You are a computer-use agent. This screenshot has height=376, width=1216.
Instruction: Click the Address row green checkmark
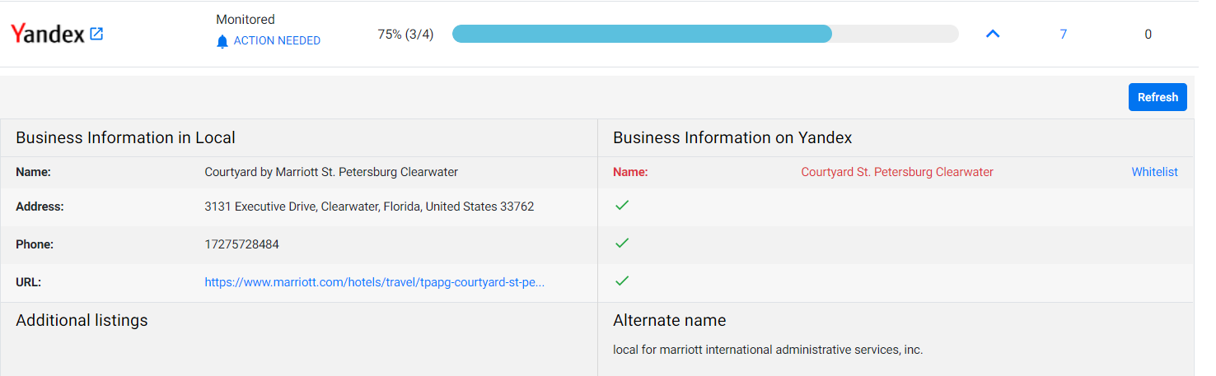622,205
